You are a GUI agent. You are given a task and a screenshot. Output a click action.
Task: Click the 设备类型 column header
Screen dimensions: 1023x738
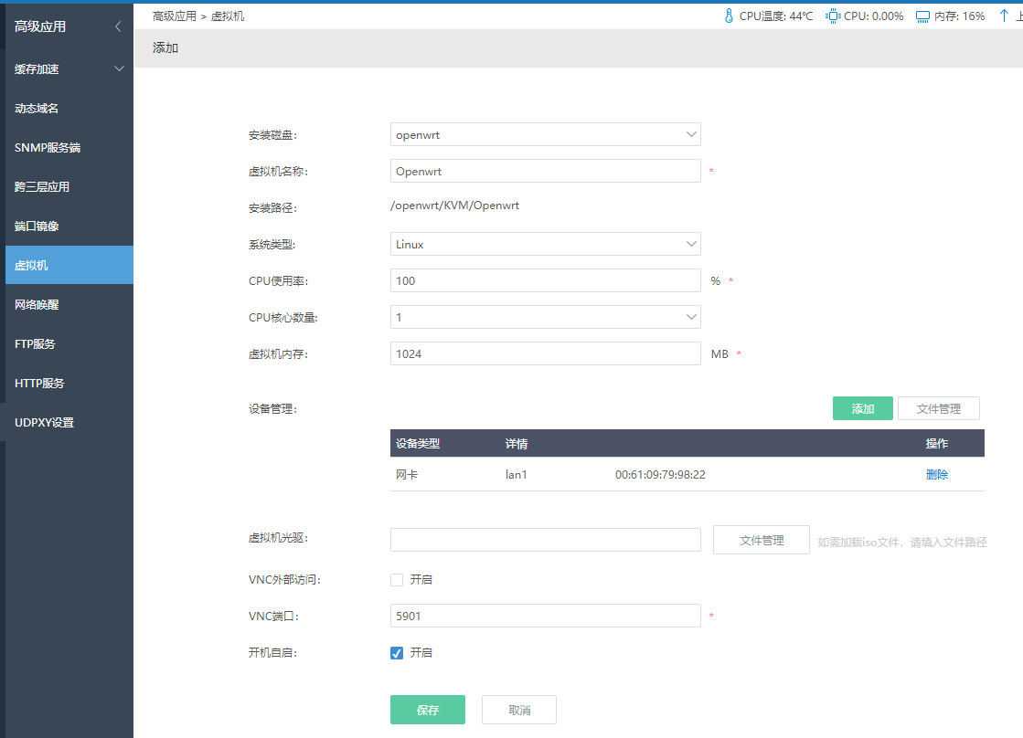[x=418, y=443]
